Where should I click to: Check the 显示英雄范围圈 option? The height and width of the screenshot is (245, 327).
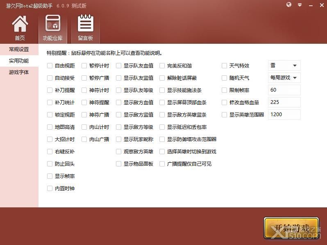pos(224,115)
